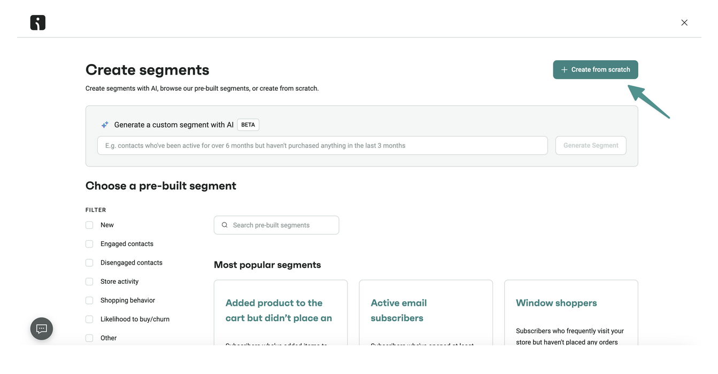
Task: Open the chat feedback bubble
Action: (41, 328)
